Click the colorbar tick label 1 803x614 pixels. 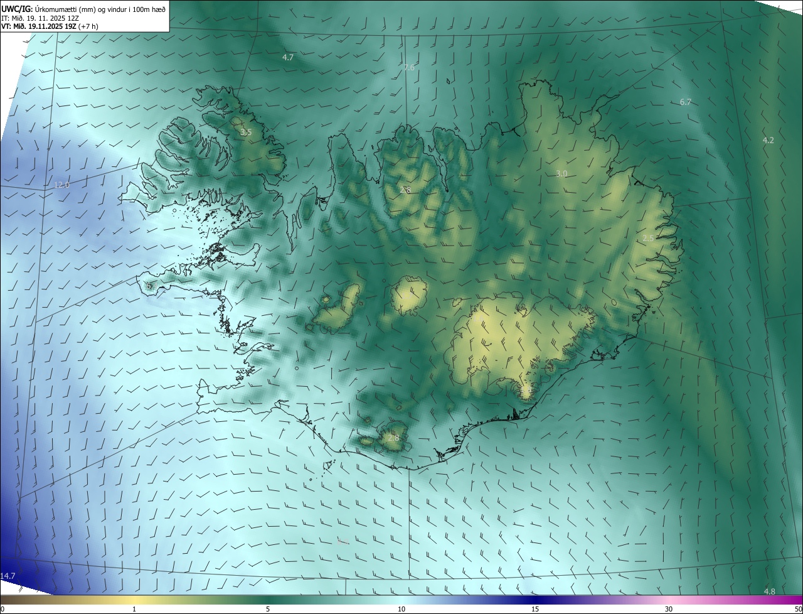tap(134, 609)
